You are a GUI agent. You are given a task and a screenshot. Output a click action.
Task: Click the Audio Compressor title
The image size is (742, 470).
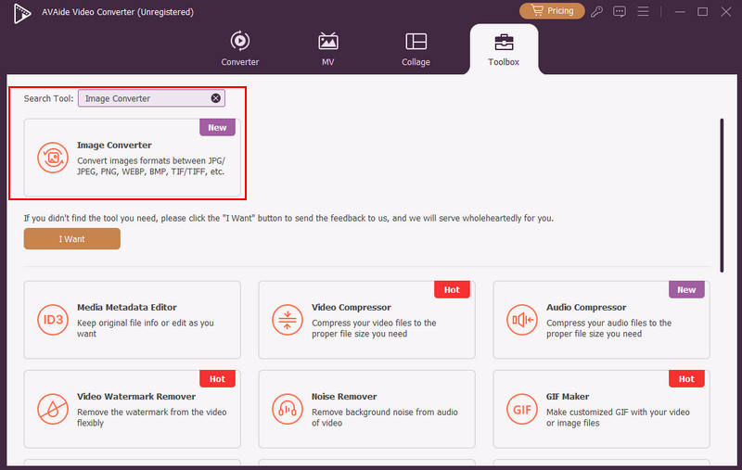tap(586, 308)
